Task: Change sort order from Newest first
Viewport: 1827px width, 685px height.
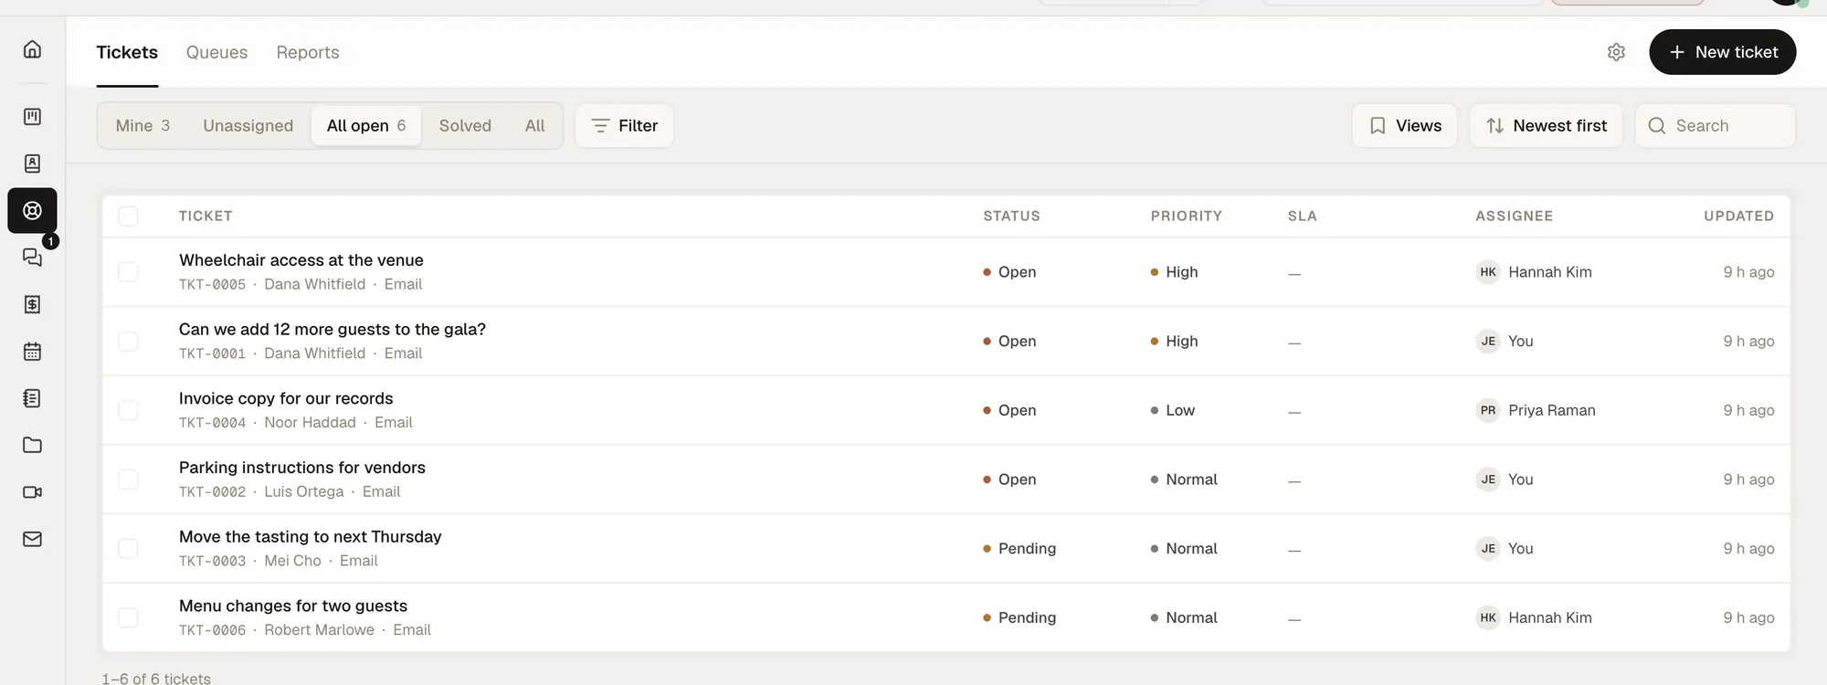Action: pos(1546,126)
